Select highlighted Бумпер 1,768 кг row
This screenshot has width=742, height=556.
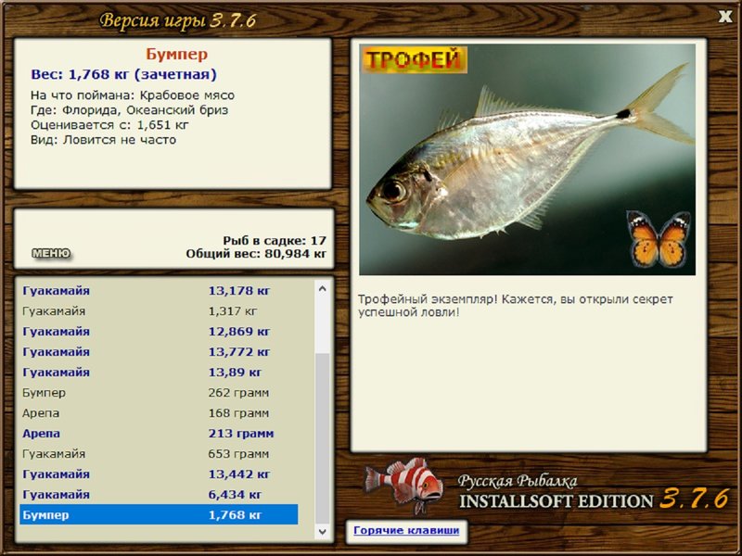[159, 514]
